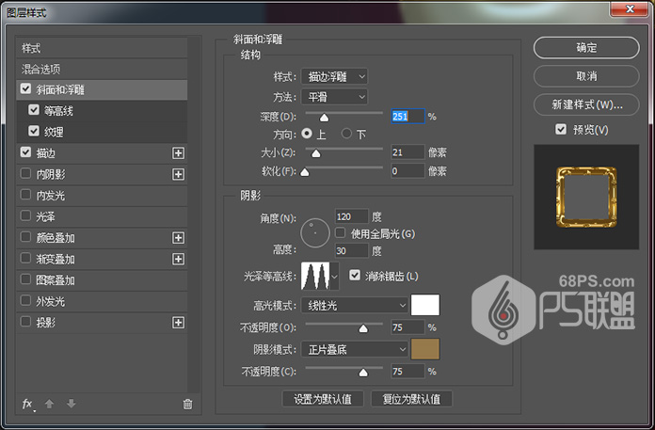Click the gold frame preview thumbnail
The image size is (655, 430).
(x=586, y=197)
